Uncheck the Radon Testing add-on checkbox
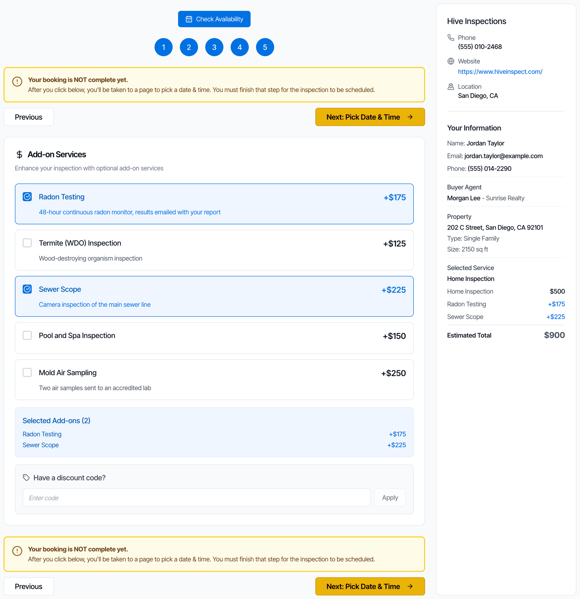The width and height of the screenshot is (580, 599). click(27, 197)
